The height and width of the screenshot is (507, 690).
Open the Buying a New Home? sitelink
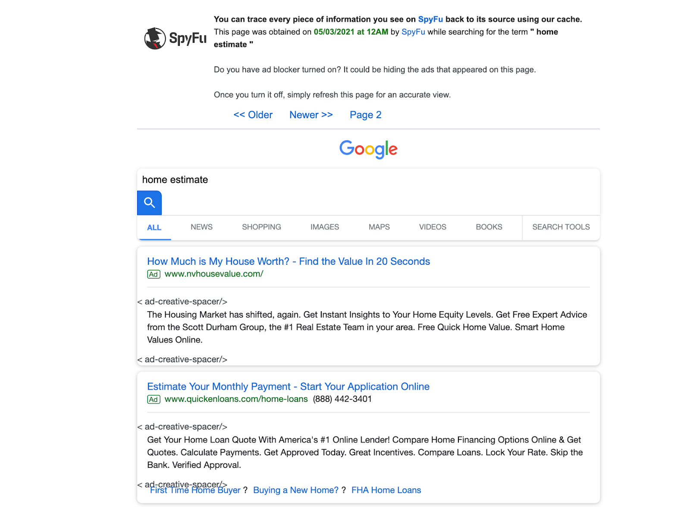[x=296, y=490]
